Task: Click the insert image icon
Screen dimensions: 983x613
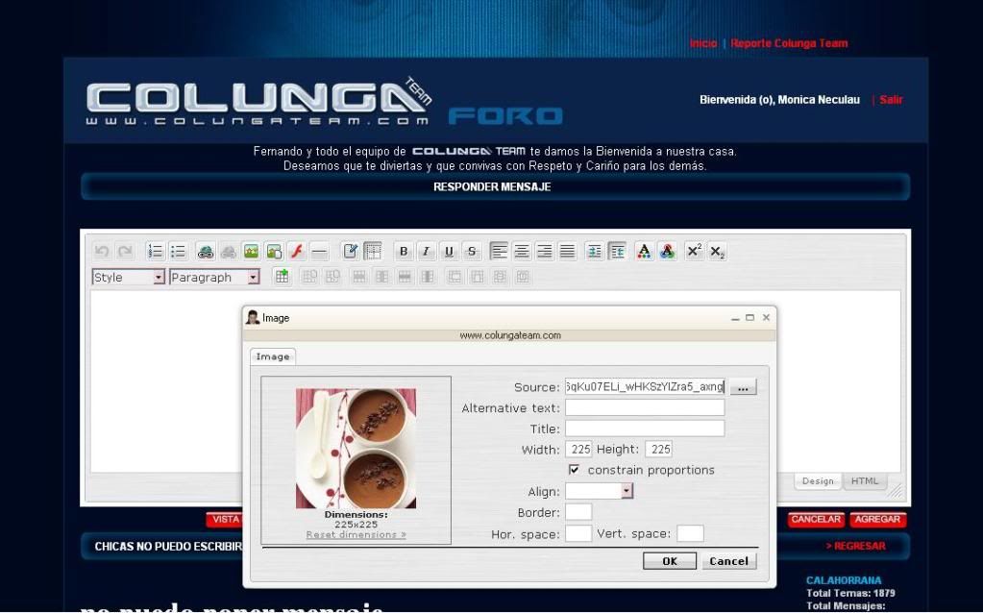Action: point(251,252)
